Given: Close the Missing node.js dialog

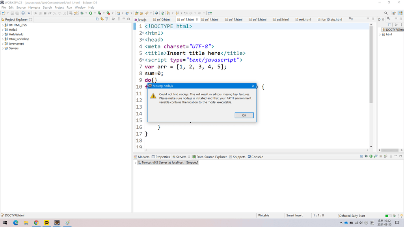Looking at the screenshot, I should (253, 86).
